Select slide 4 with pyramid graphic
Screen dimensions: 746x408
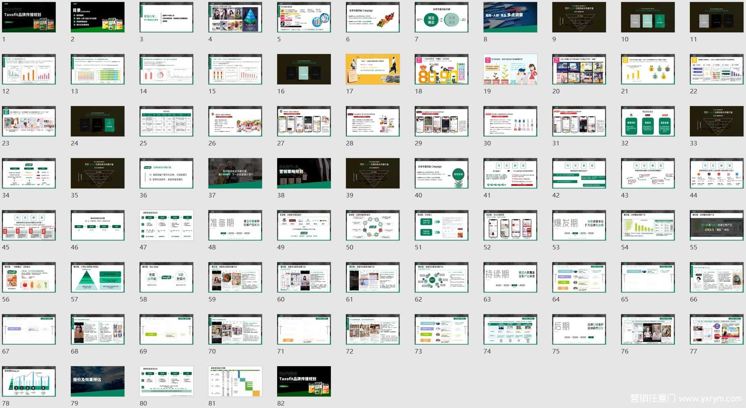coord(235,17)
